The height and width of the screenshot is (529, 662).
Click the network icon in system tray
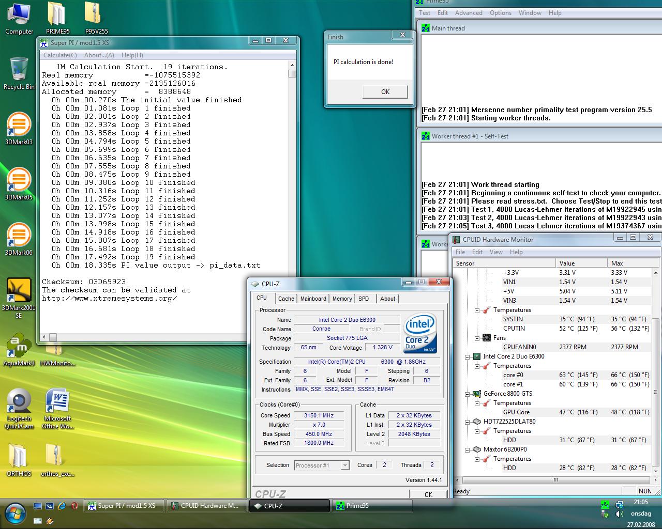(620, 505)
